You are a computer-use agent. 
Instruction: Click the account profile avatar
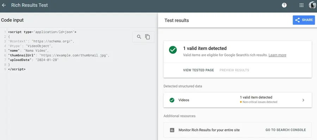tap(312, 5)
